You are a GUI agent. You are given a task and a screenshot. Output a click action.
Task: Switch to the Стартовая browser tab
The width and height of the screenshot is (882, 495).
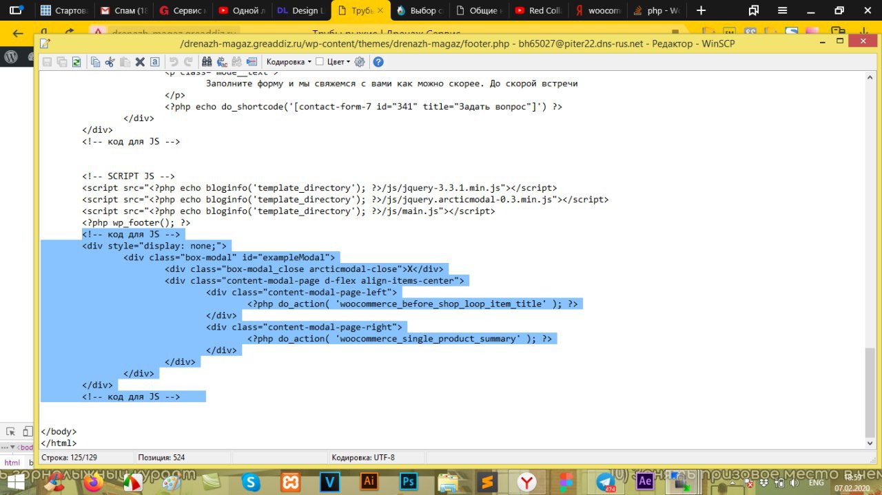(x=64, y=10)
